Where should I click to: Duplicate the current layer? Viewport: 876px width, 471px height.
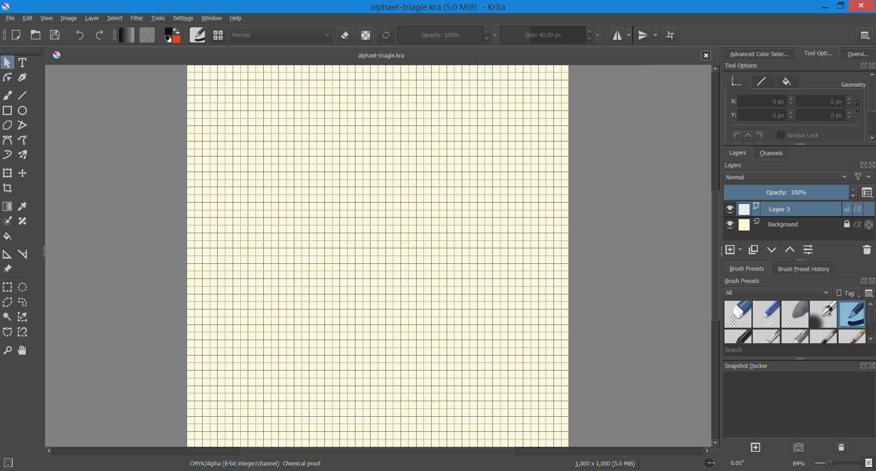753,250
